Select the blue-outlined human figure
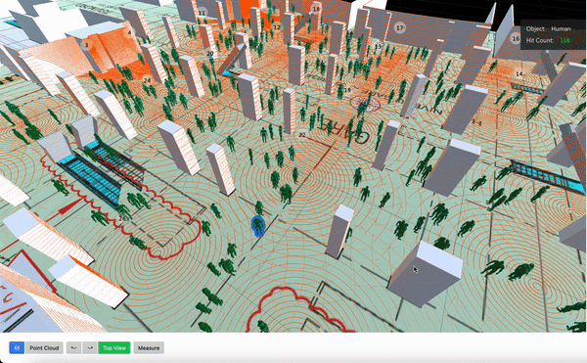This screenshot has width=587, height=363. [258, 225]
